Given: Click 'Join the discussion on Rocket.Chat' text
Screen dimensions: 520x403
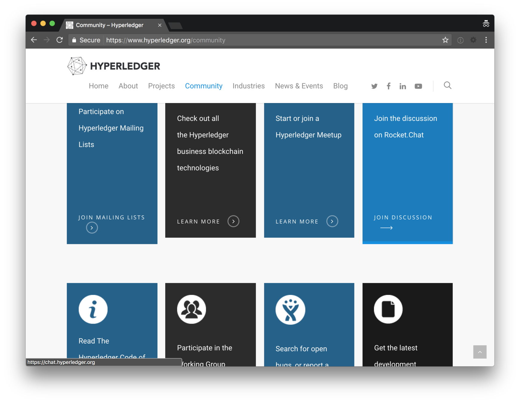Looking at the screenshot, I should [405, 127].
